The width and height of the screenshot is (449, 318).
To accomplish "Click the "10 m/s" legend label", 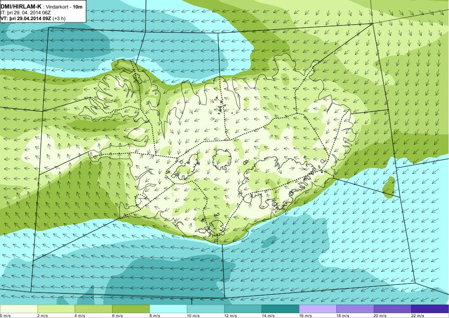I will 193,316.
